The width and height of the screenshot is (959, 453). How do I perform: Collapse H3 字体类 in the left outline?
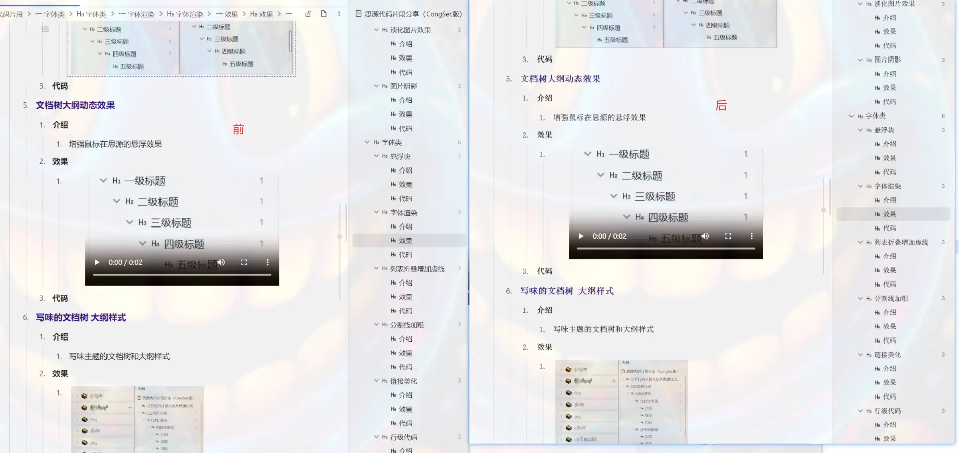point(367,142)
